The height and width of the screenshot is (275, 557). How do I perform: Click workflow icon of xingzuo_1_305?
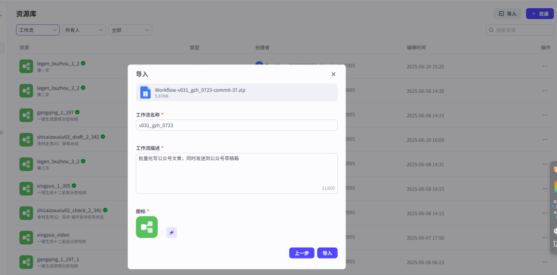coord(26,189)
